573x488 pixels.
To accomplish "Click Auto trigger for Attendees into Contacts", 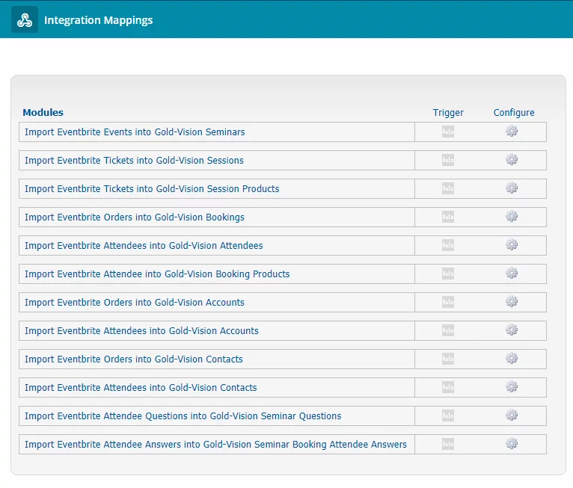I will 448,387.
